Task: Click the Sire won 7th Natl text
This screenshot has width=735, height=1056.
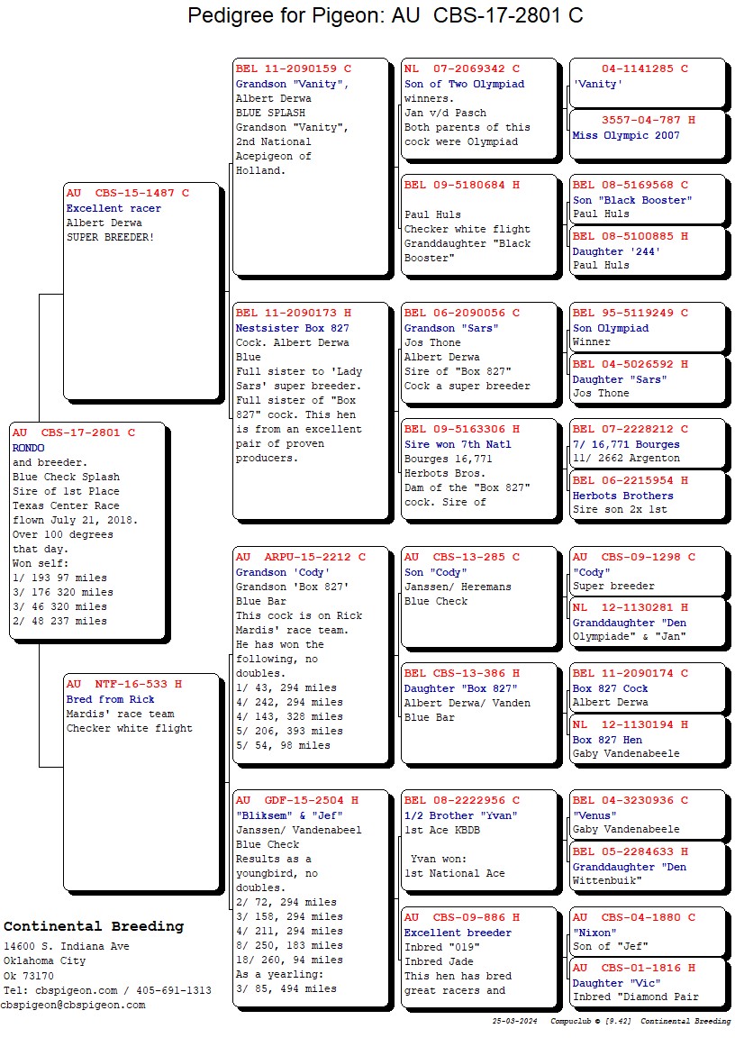Action: coord(458,444)
